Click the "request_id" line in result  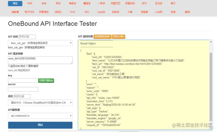pos(103,125)
